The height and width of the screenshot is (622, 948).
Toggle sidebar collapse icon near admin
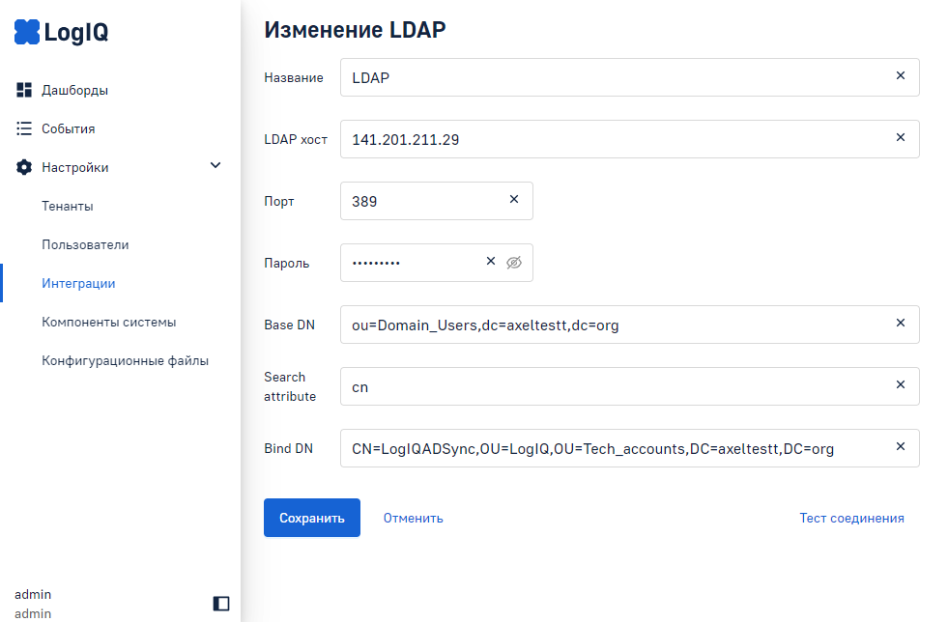[221, 604]
